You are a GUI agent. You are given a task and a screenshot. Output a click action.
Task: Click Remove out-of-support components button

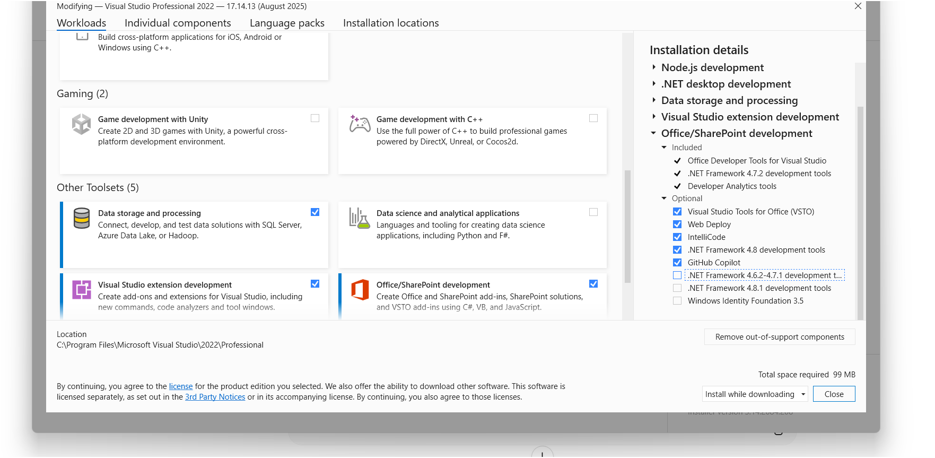(780, 337)
